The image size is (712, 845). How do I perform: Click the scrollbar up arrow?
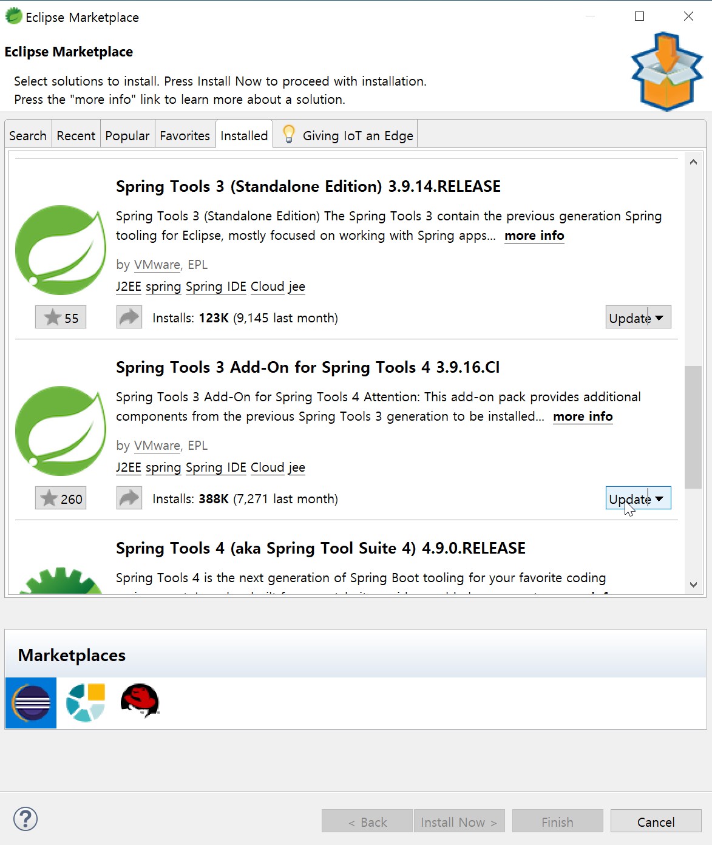[x=693, y=161]
